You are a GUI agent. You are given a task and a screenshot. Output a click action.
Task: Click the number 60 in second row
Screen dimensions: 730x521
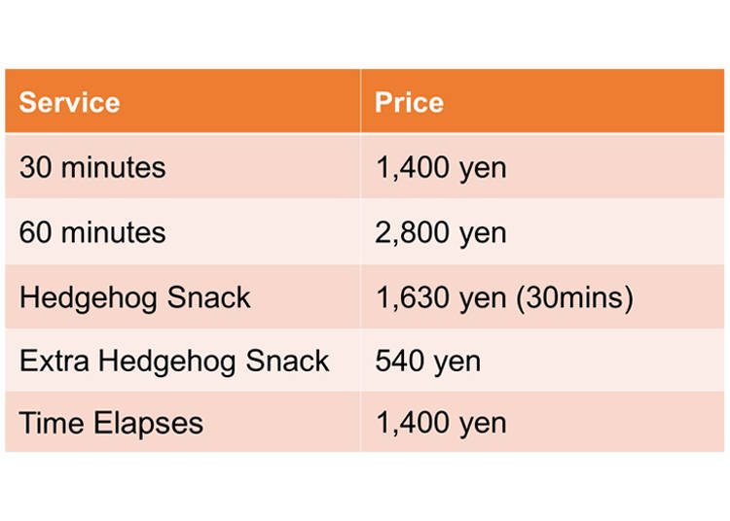click(35, 232)
